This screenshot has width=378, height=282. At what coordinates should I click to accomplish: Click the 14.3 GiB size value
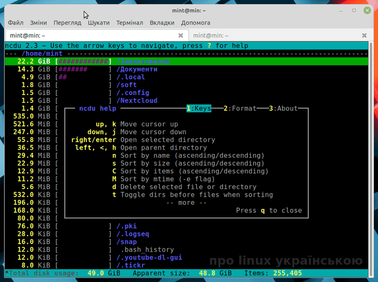[x=33, y=69]
